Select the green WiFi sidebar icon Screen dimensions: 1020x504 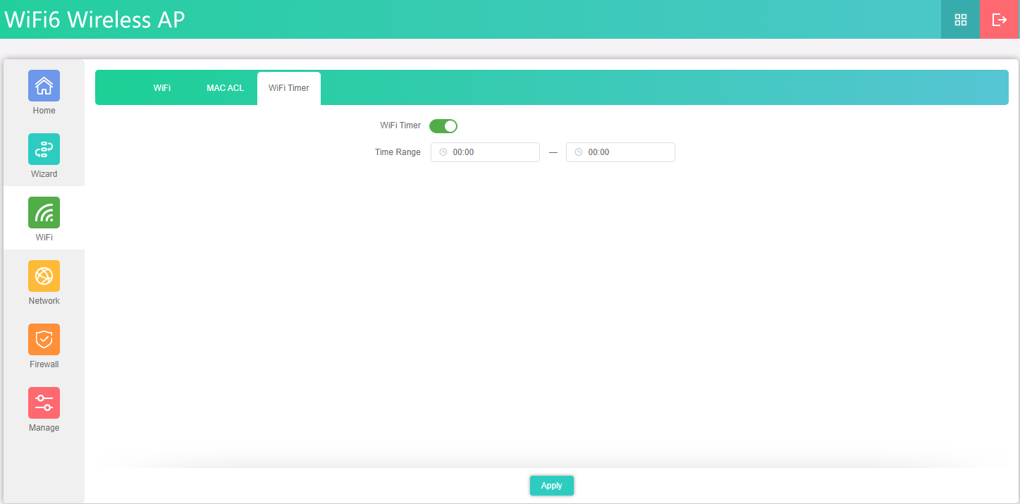pos(44,212)
